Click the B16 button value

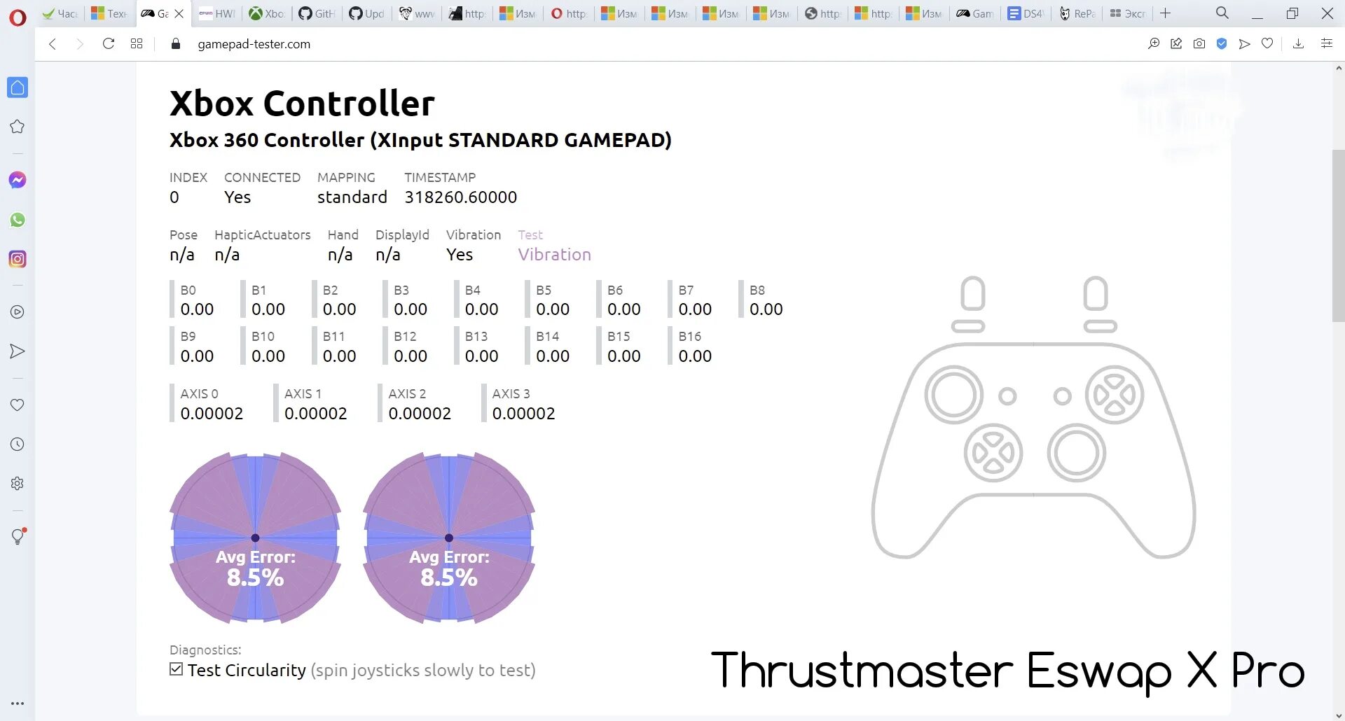click(x=695, y=356)
